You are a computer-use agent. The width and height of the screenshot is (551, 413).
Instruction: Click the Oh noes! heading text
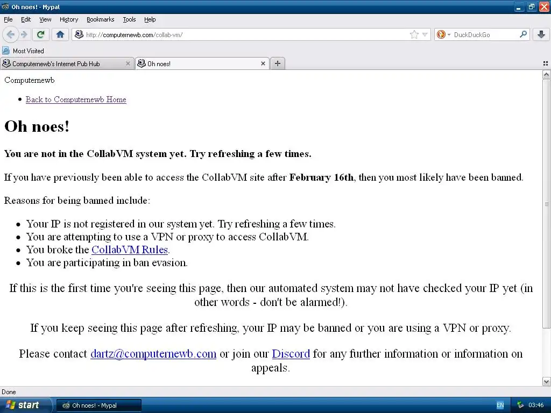37,126
